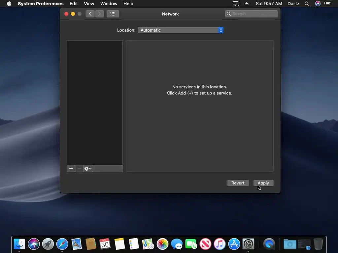Click the plus button to add a service
338x253 pixels.
pyautogui.click(x=71, y=169)
